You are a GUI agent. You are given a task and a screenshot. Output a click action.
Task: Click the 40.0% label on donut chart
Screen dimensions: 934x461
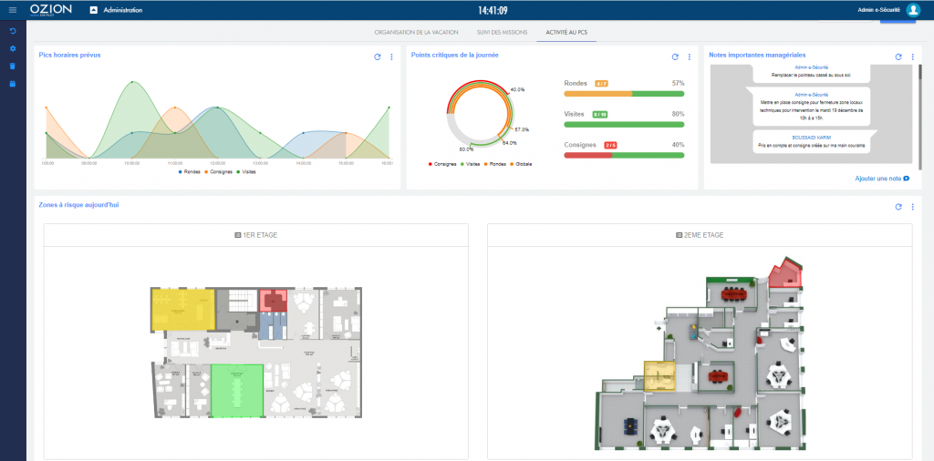(x=518, y=90)
